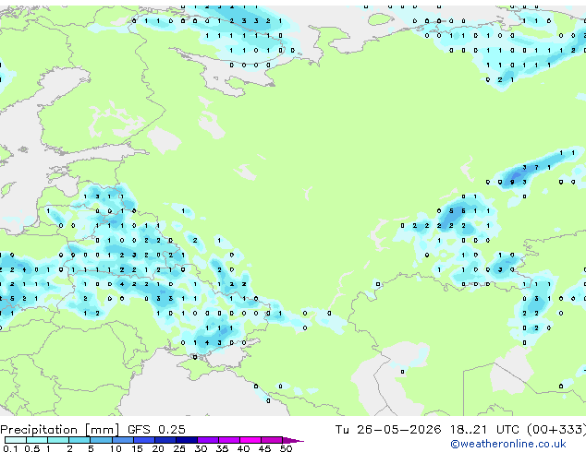
Task: Click the magenta swatch between 40 and 45
Action: click(x=250, y=440)
